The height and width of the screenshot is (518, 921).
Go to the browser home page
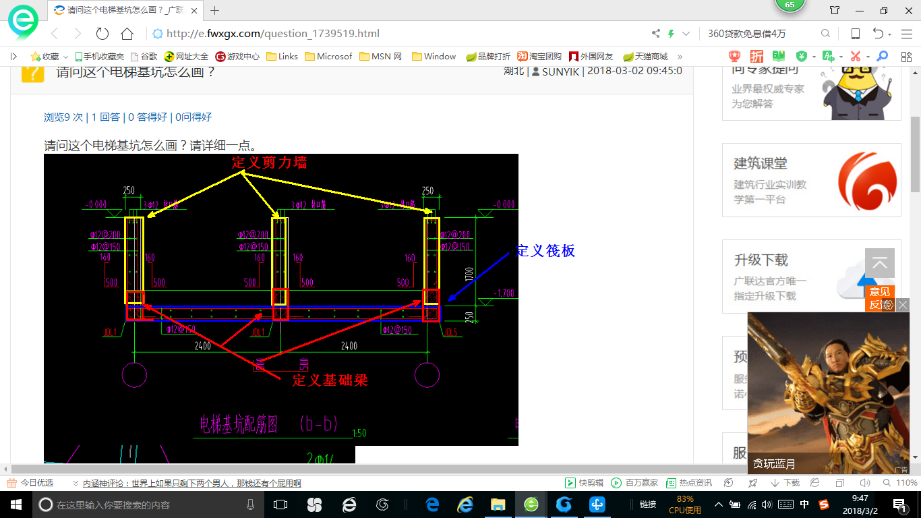click(x=127, y=34)
